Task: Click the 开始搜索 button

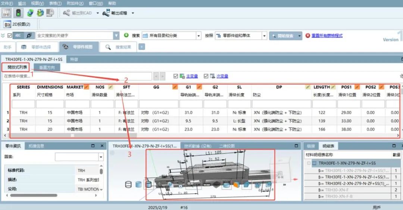Action: [x=283, y=36]
